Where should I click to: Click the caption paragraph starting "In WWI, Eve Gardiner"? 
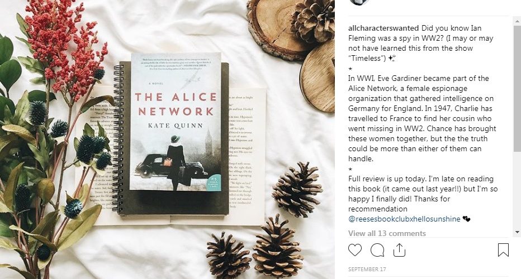[x=422, y=118]
